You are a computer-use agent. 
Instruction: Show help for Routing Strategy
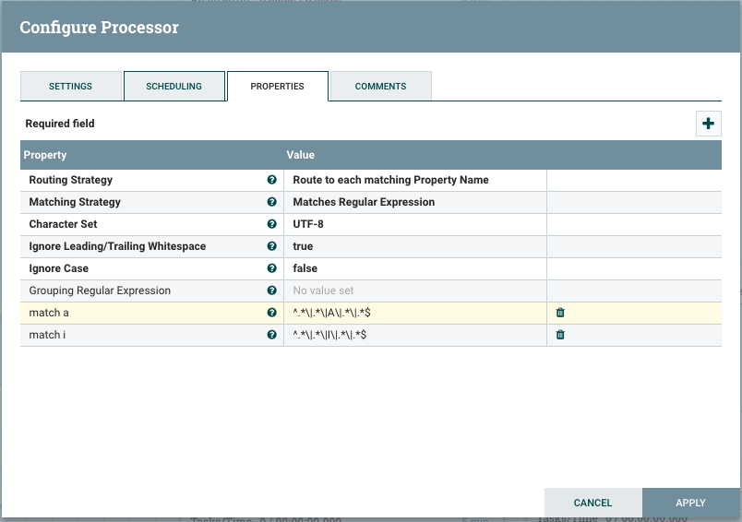pos(271,180)
